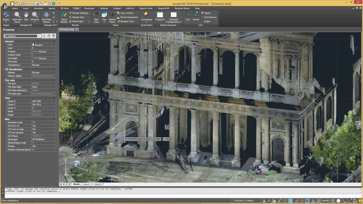Switch to Layout1 tab

pos(86,184)
